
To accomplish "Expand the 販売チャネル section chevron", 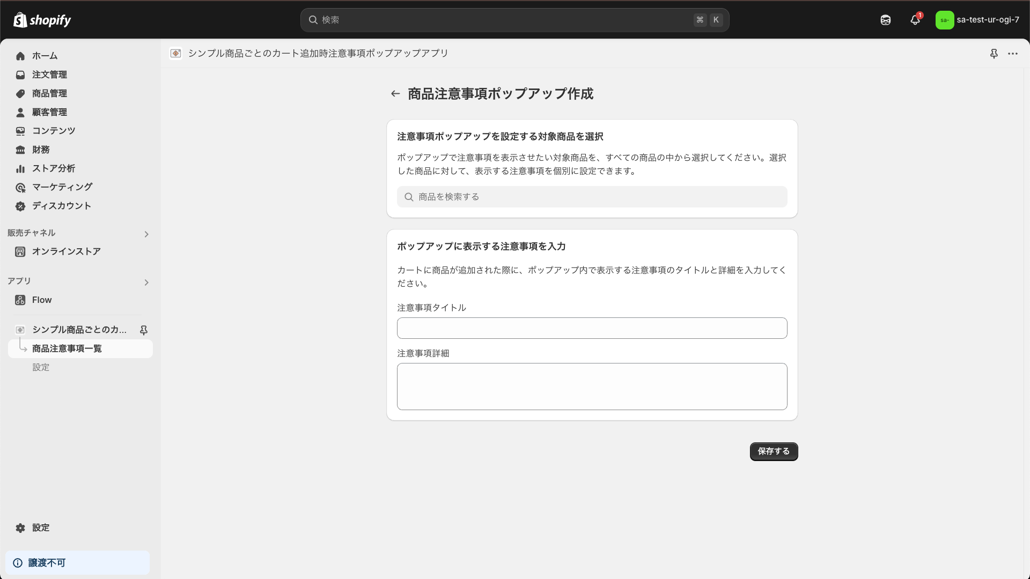I will (x=146, y=234).
